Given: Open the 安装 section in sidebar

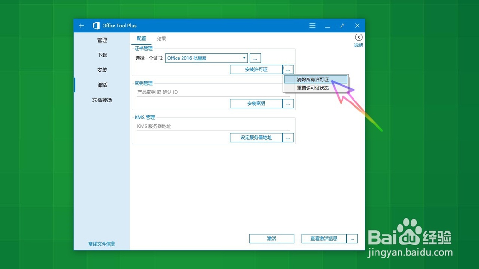Looking at the screenshot, I should (x=102, y=70).
